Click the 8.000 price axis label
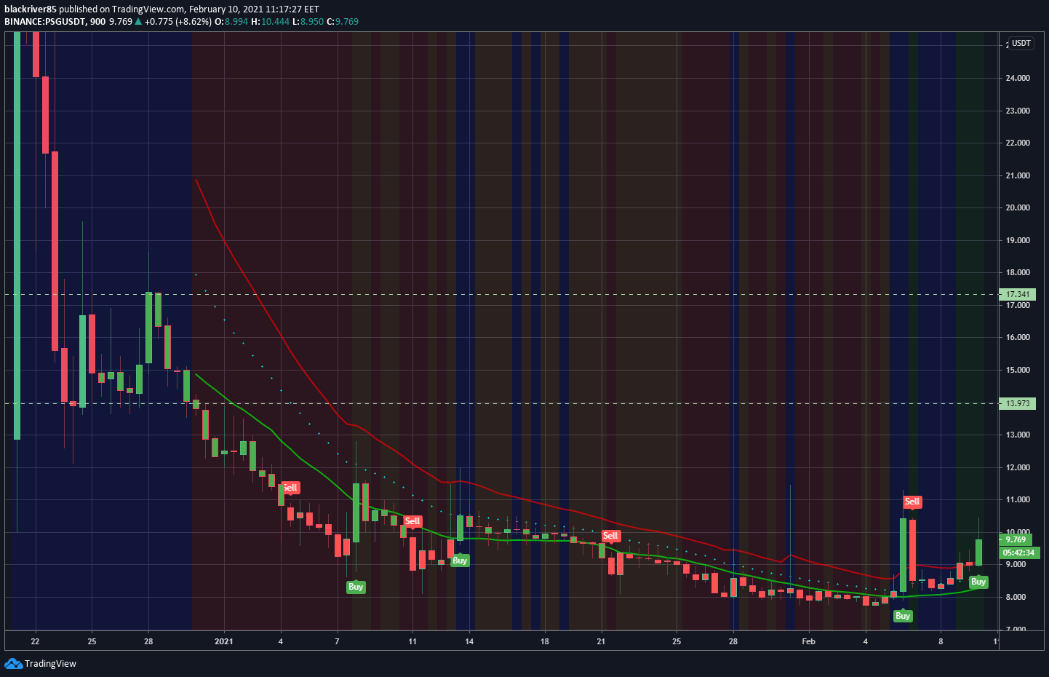 1016,597
